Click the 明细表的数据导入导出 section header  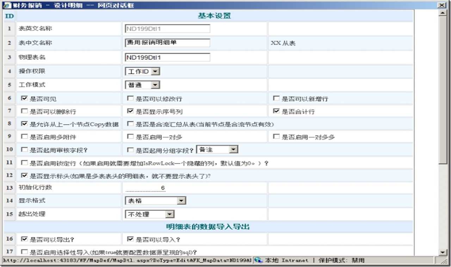208,226
